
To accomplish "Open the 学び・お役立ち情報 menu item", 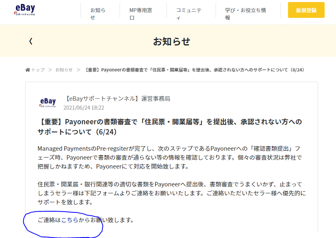I will pyautogui.click(x=246, y=14).
